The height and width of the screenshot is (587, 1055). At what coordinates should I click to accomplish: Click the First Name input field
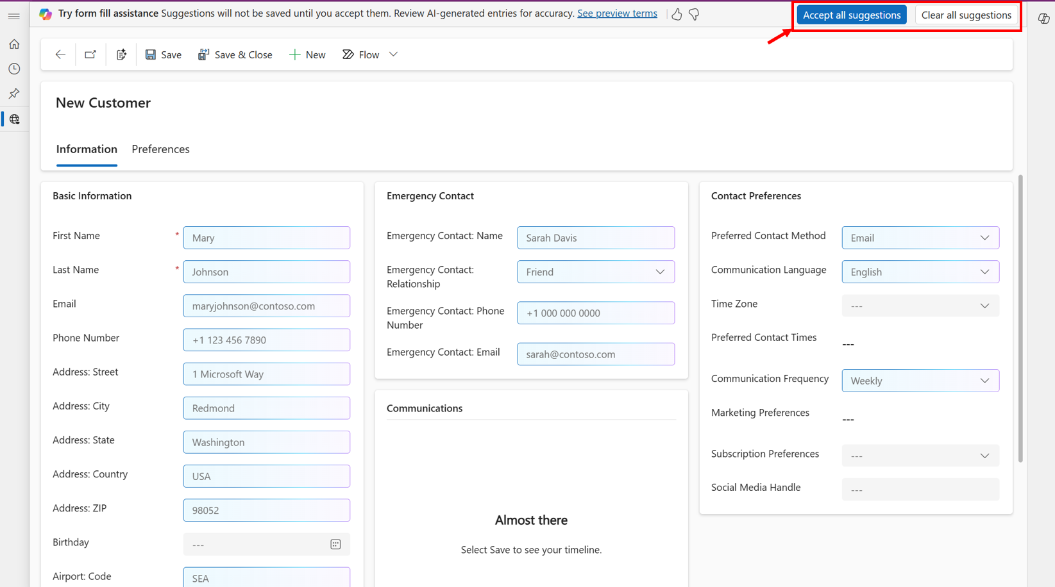tap(266, 237)
